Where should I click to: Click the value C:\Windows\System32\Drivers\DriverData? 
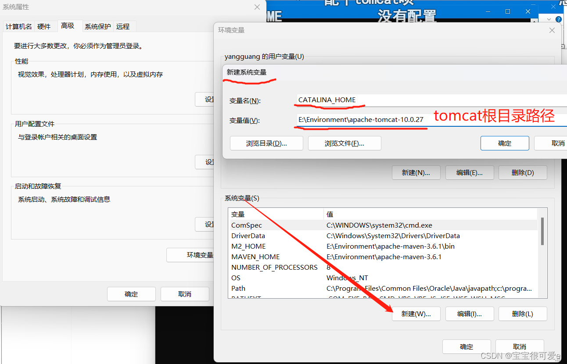point(393,236)
